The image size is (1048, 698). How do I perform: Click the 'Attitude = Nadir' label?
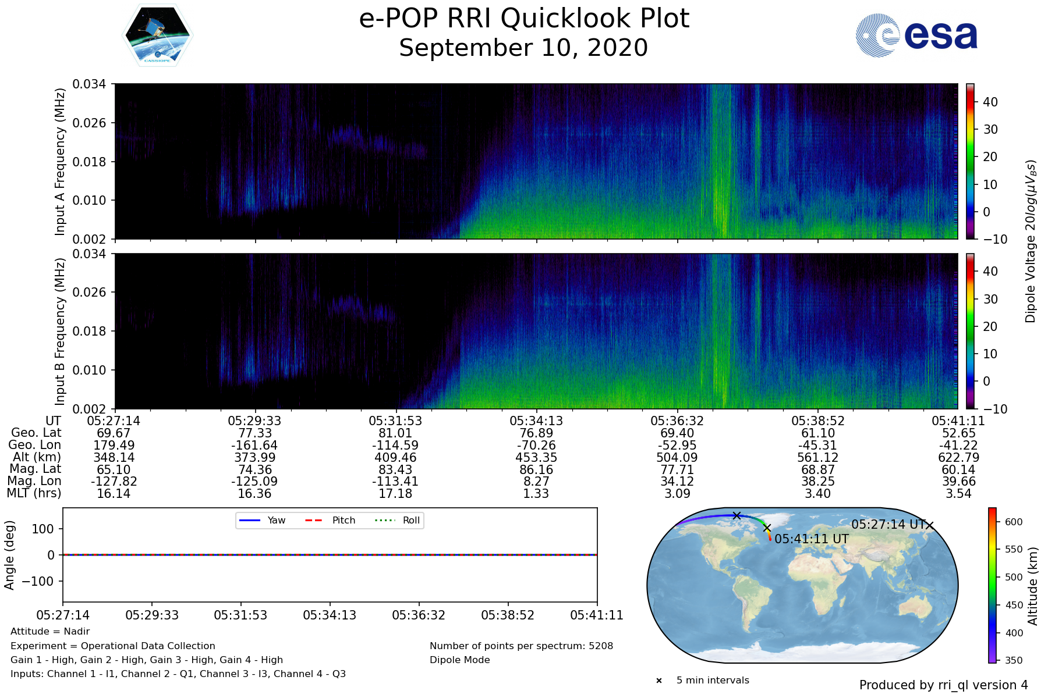click(50, 632)
